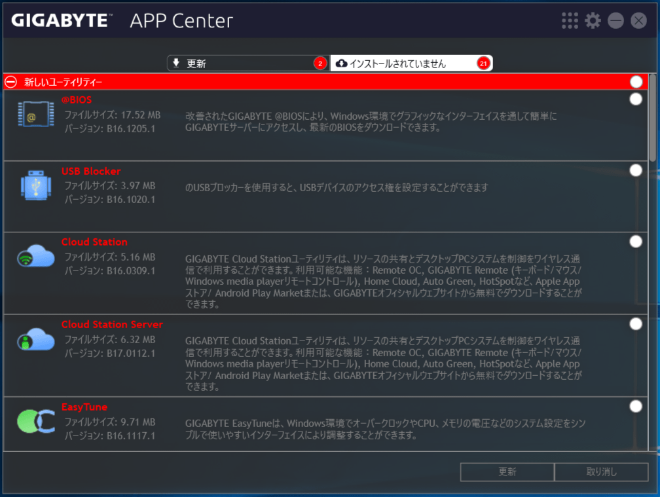Select the @BIOS radio button
This screenshot has height=497, width=660.
pos(636,100)
